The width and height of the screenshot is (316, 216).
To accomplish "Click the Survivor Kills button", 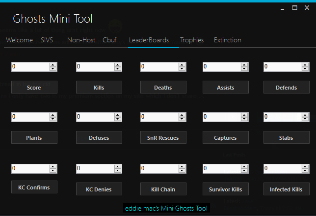I will tap(226, 189).
